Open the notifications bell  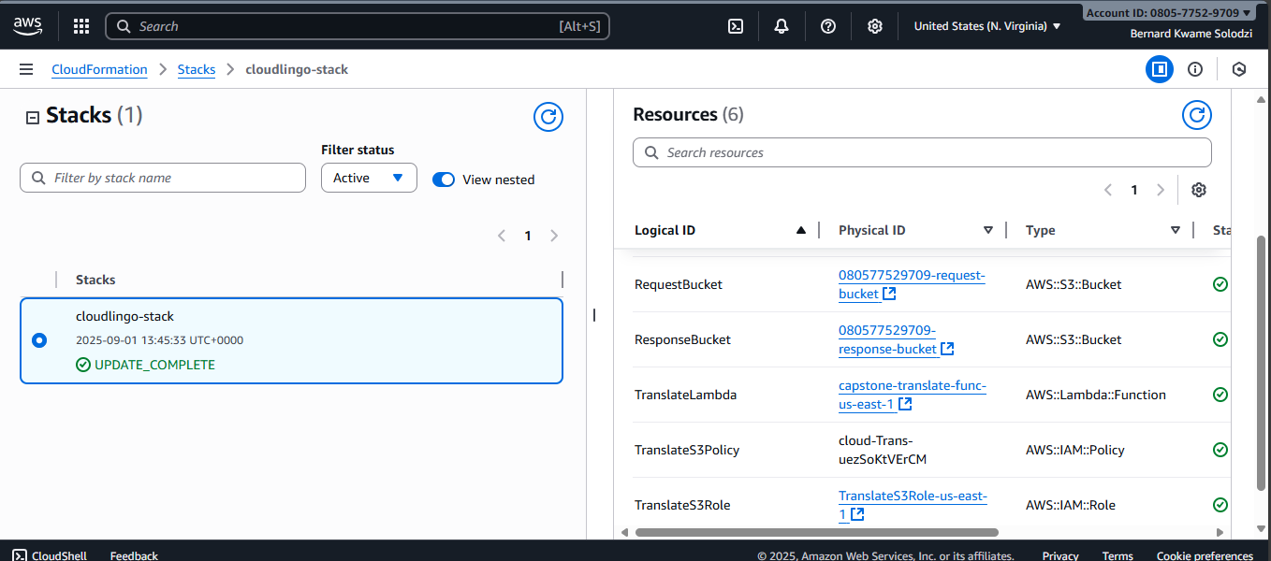782,26
